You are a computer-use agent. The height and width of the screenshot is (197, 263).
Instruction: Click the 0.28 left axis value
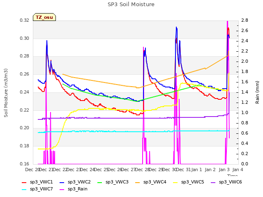tap(25, 56)
